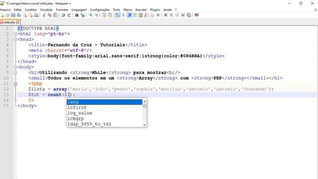
Task: Click the Zoom Out toolbar icon
Action: [96, 15]
